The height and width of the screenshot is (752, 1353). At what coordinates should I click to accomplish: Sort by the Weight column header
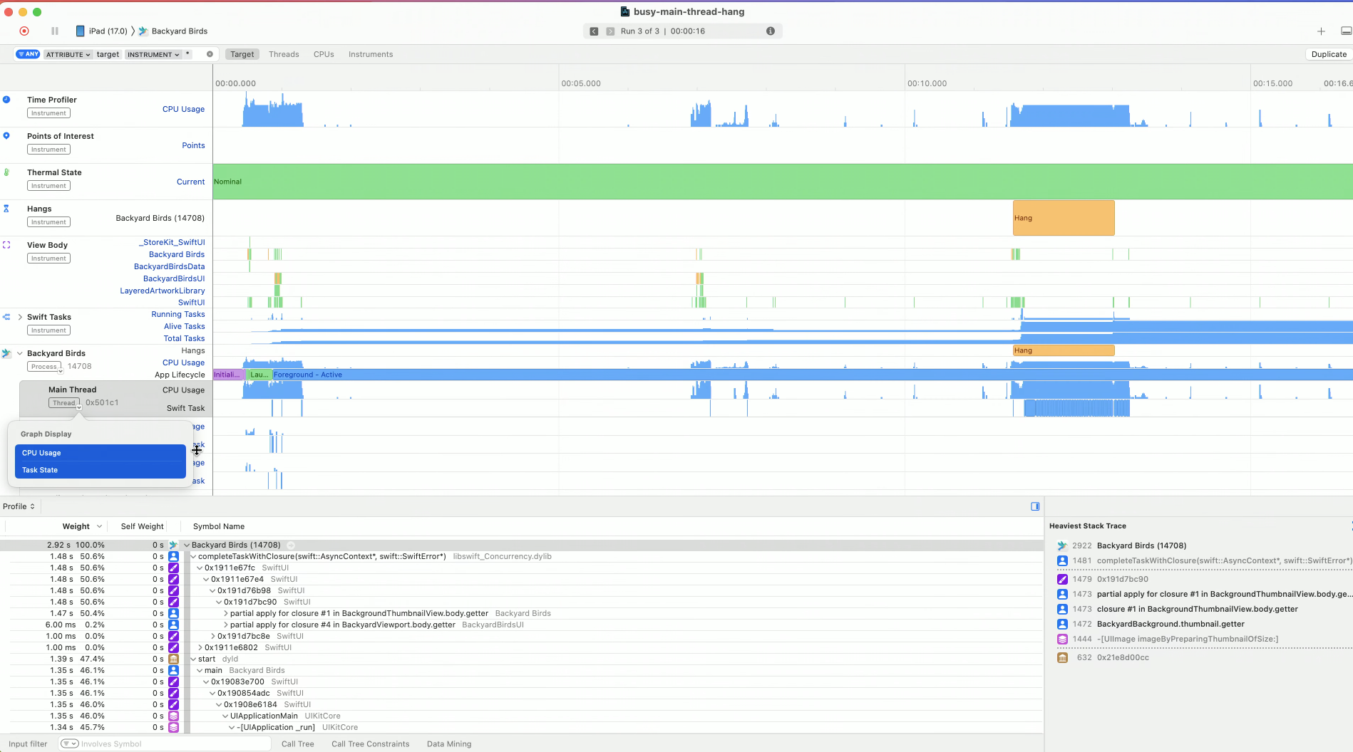pyautogui.click(x=76, y=526)
